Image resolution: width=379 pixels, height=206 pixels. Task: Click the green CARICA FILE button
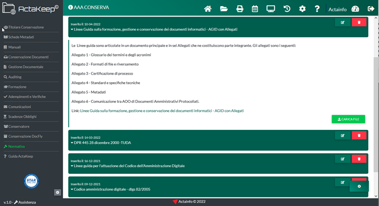click(348, 119)
